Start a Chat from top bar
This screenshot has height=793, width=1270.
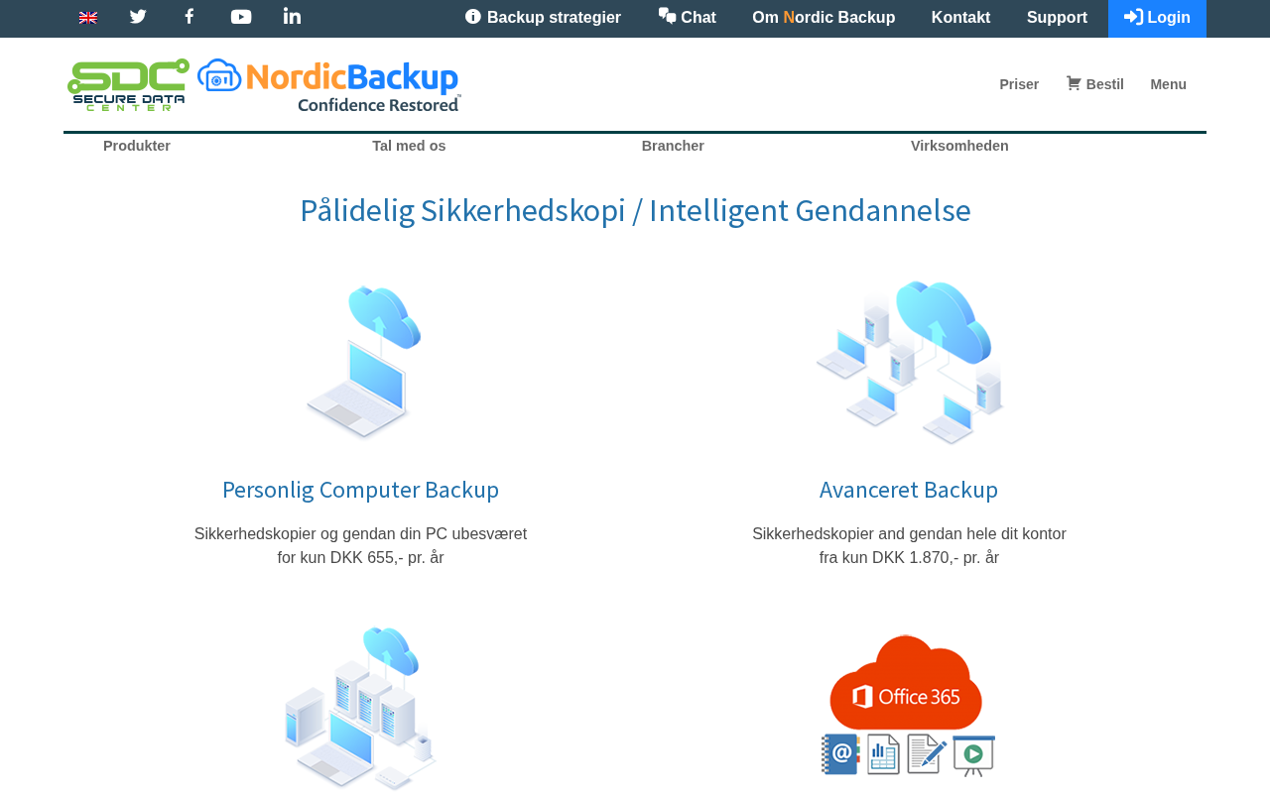click(x=687, y=18)
